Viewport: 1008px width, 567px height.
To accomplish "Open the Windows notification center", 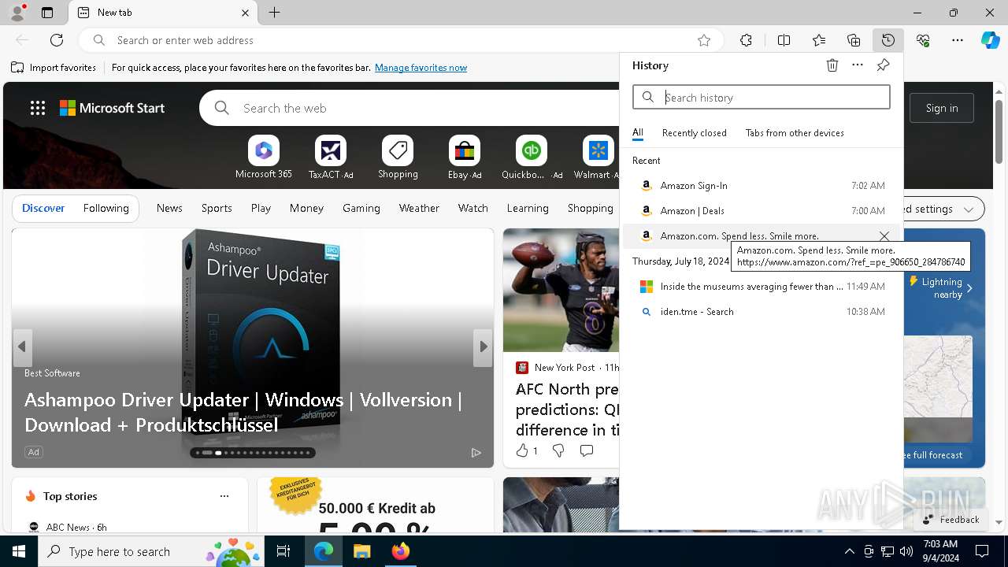I will coord(982,551).
